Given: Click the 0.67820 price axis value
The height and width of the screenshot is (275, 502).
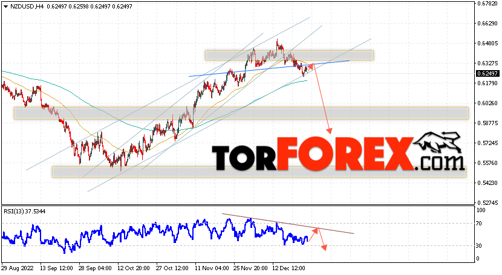Looking at the screenshot, I should pos(487,4).
